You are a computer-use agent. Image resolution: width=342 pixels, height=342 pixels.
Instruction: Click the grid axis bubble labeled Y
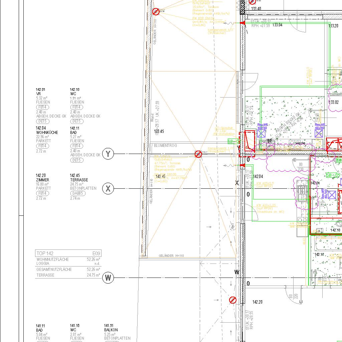click(108, 154)
